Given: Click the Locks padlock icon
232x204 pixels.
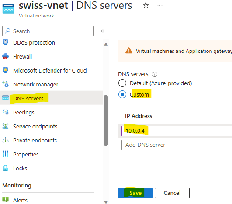Looking at the screenshot, I should click(x=6, y=168).
